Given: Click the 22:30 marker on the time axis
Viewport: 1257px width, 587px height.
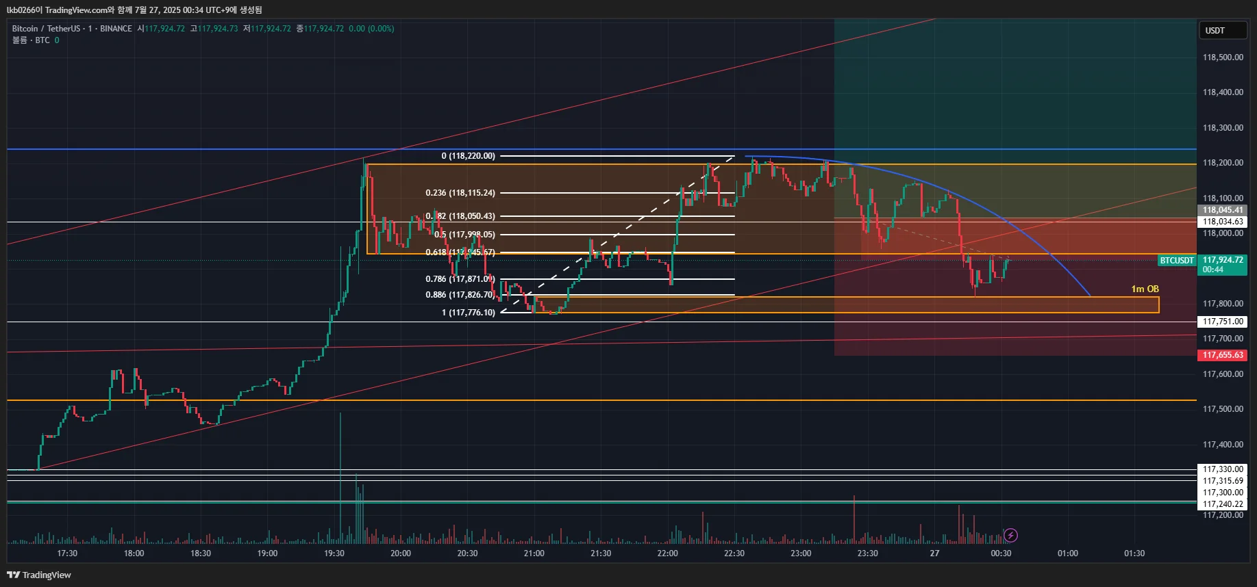Looking at the screenshot, I should [734, 553].
